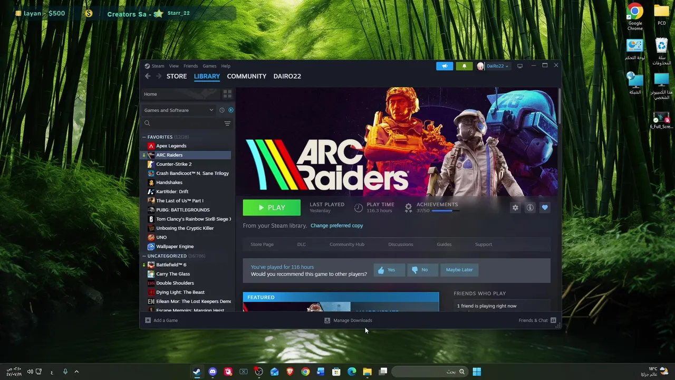Open the PCD desktop folder
The width and height of the screenshot is (675, 380).
pyautogui.click(x=661, y=14)
